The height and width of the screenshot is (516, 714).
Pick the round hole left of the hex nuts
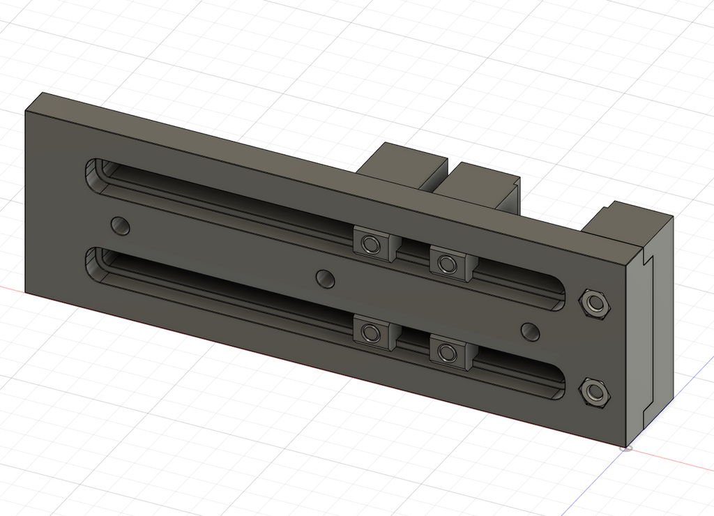coord(530,332)
